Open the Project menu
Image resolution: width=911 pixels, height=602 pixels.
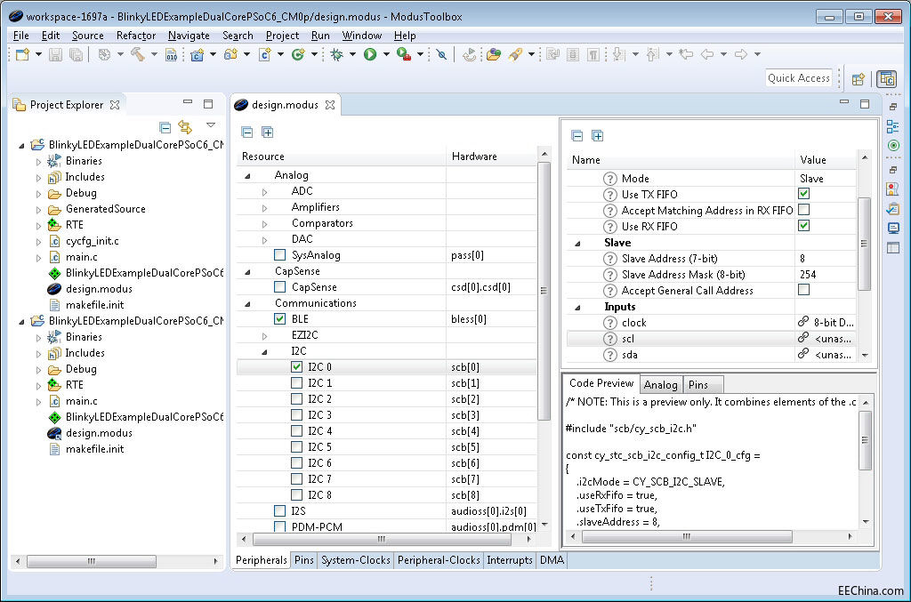[282, 36]
